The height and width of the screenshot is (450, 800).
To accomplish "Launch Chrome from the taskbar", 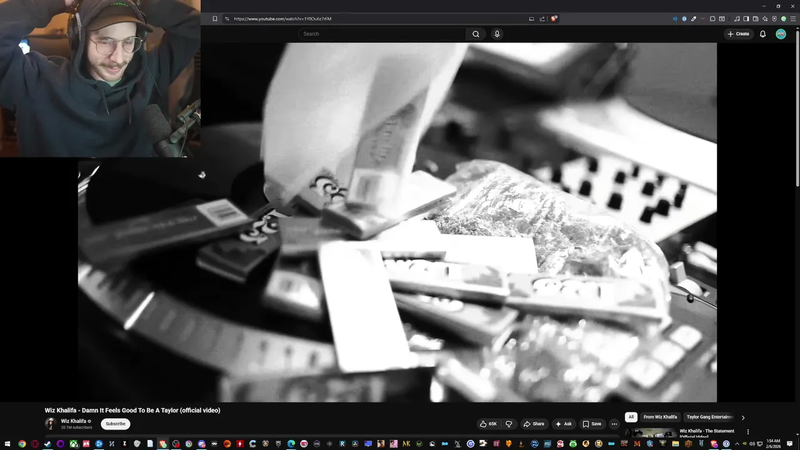I will tap(22, 444).
